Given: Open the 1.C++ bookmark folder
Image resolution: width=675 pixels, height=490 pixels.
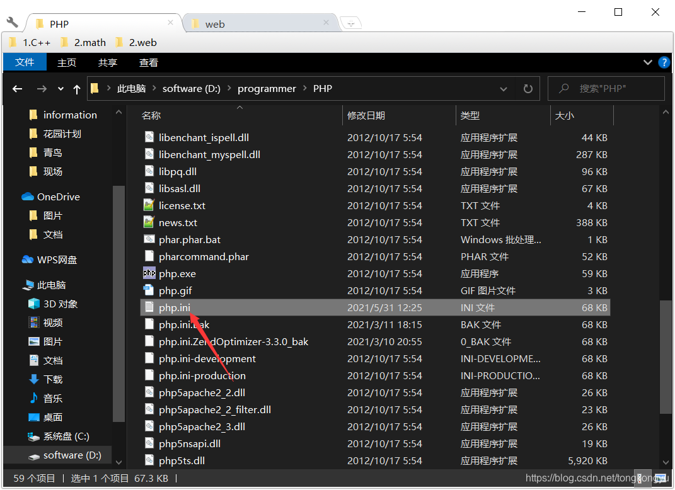Looking at the screenshot, I should pos(30,43).
